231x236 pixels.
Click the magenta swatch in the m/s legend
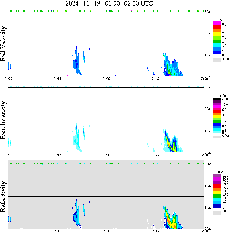(x=217, y=23)
